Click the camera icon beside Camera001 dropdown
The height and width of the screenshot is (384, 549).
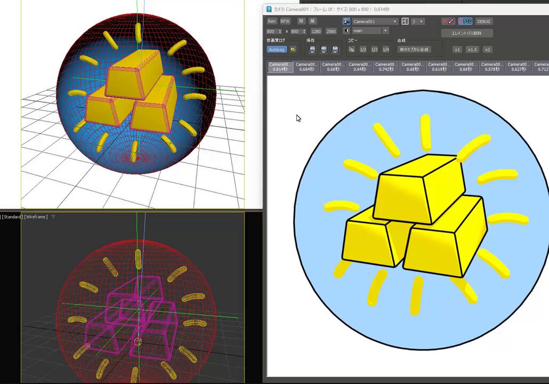click(x=346, y=21)
